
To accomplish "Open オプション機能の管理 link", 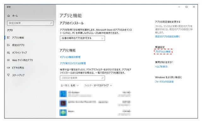I will [x=70, y=57].
